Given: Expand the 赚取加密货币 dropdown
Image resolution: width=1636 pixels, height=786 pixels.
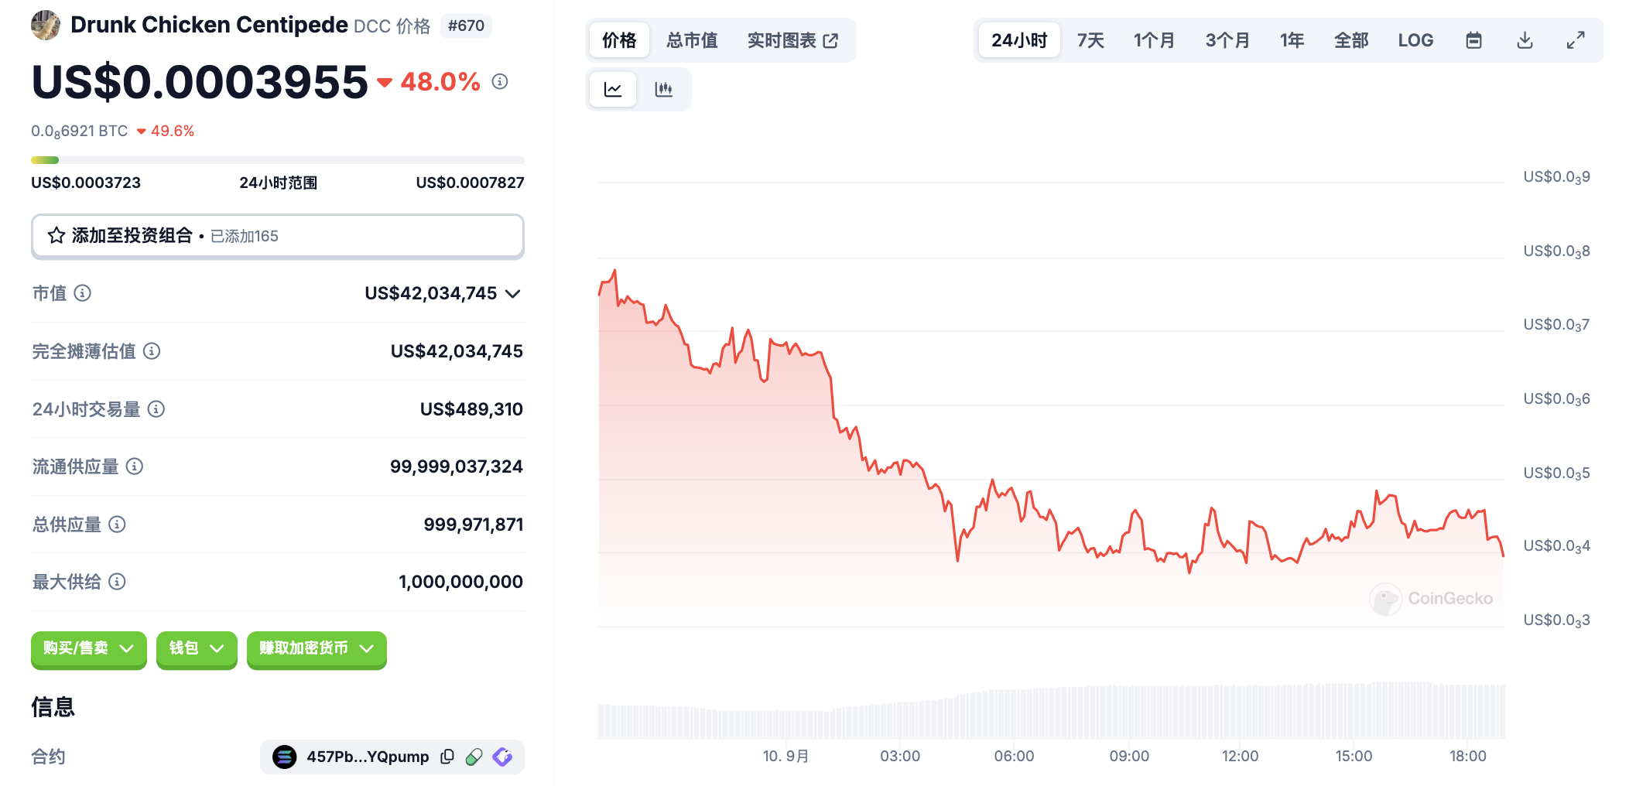Looking at the screenshot, I should pos(316,648).
